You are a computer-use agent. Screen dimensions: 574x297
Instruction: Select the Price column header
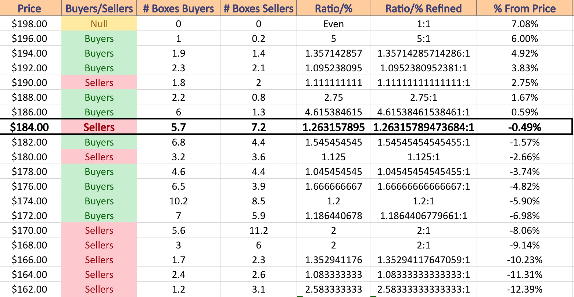click(x=29, y=8)
